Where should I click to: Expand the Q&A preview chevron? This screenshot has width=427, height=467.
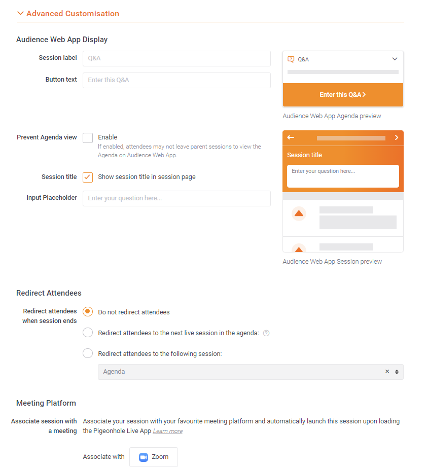coord(395,59)
